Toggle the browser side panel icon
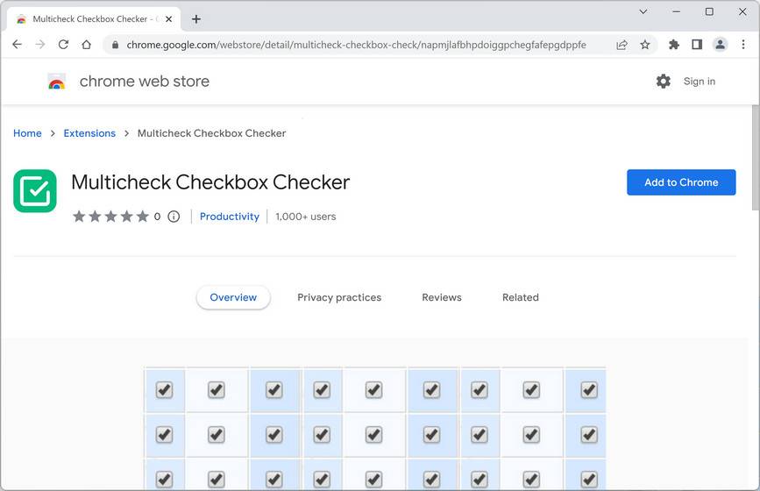Image resolution: width=760 pixels, height=491 pixels. click(697, 45)
